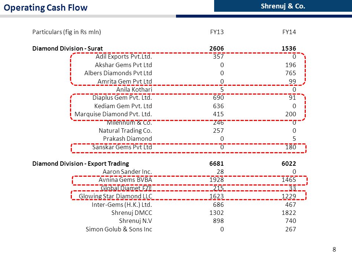The height and width of the screenshot is (264, 352).
Task: Select Marquise Diamond Pvt. Ltd. label
Action: pos(113,114)
